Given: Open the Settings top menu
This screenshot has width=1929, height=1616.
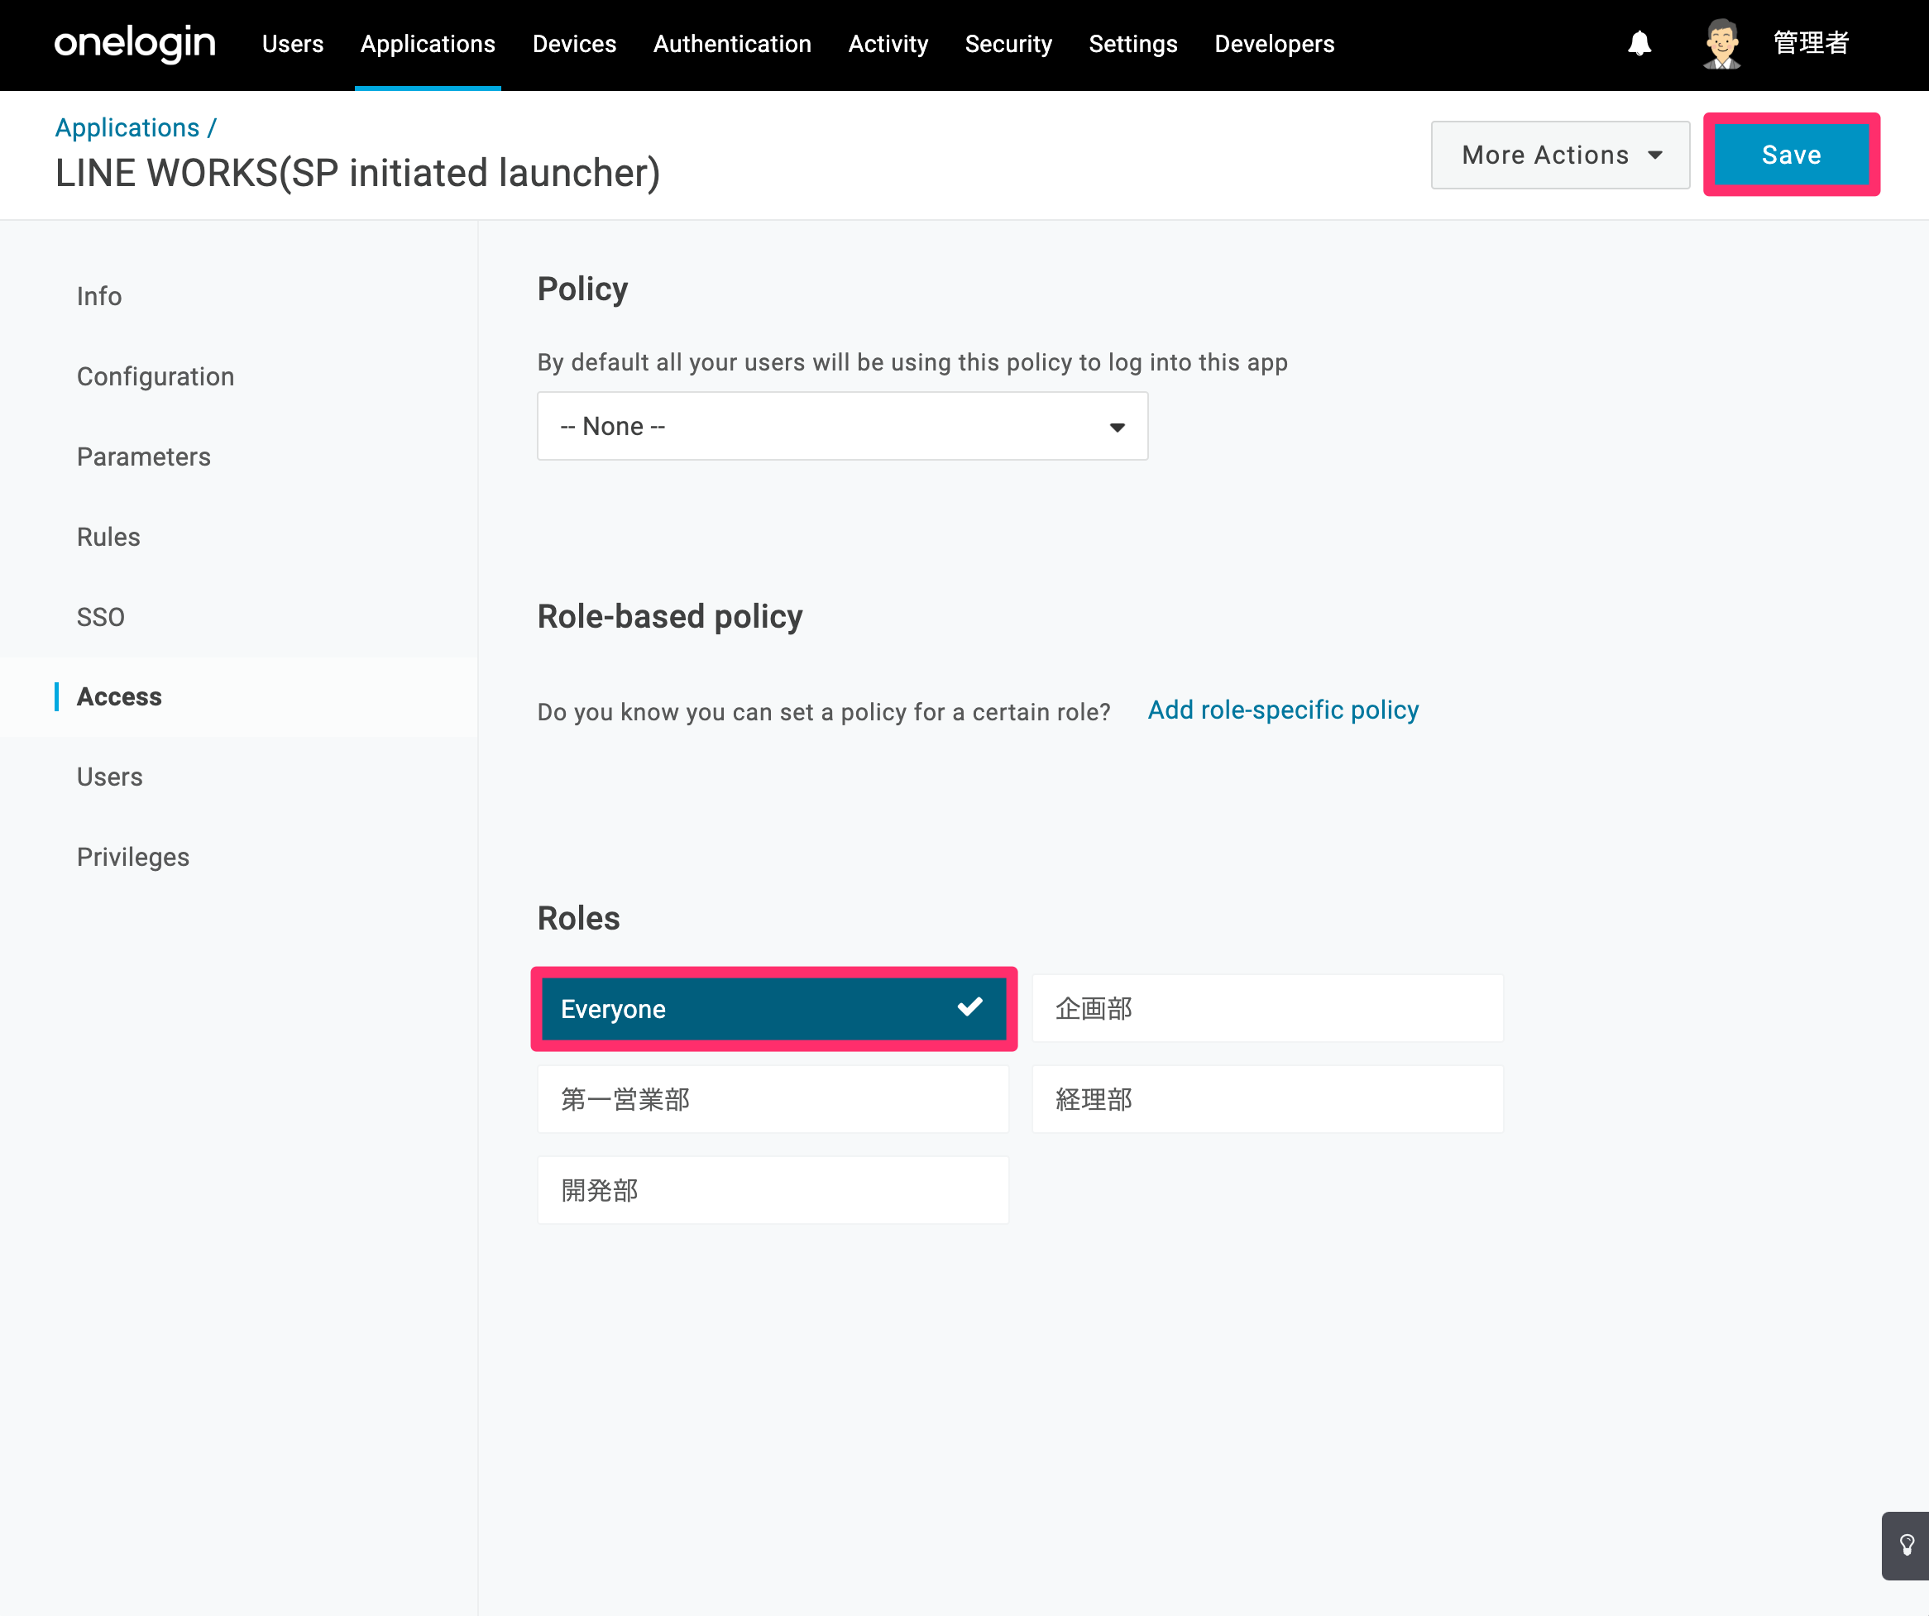Looking at the screenshot, I should (1133, 44).
